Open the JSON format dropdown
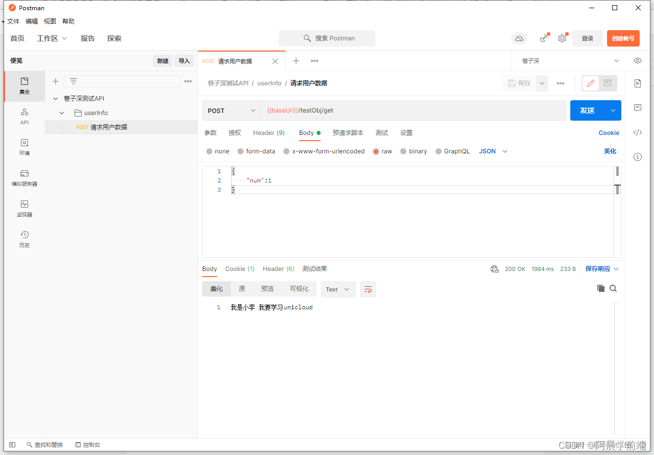 493,151
